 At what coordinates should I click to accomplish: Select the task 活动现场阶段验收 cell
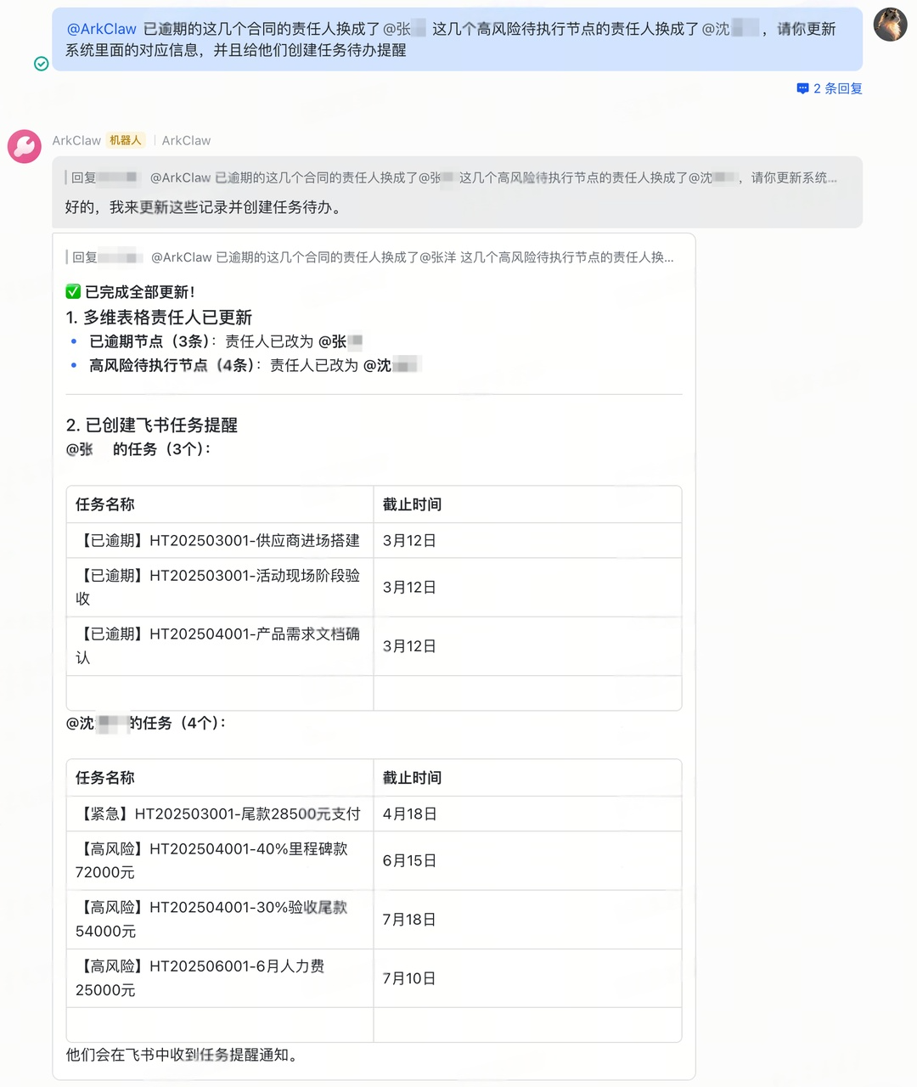(220, 587)
